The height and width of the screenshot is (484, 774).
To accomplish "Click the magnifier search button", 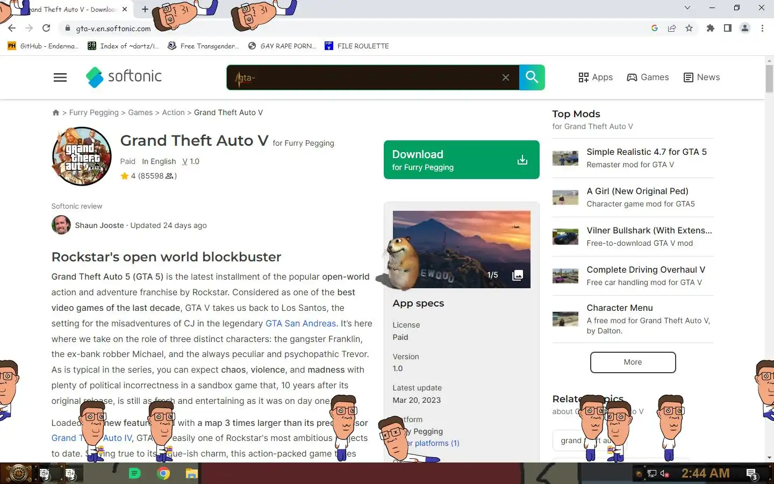I will (532, 77).
